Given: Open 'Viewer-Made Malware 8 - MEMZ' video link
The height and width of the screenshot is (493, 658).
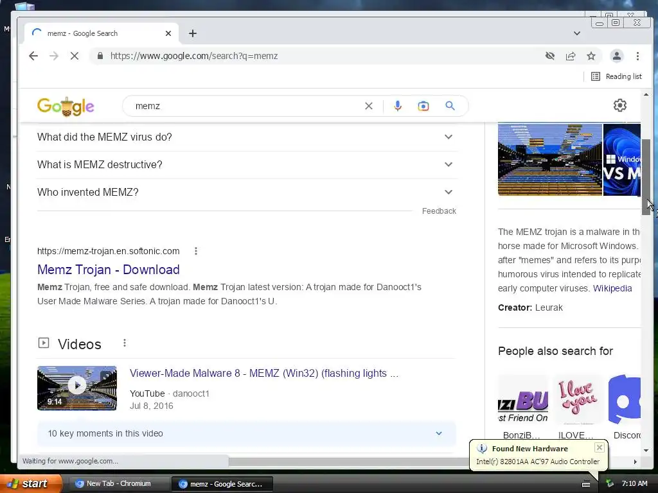Looking at the screenshot, I should tap(264, 373).
